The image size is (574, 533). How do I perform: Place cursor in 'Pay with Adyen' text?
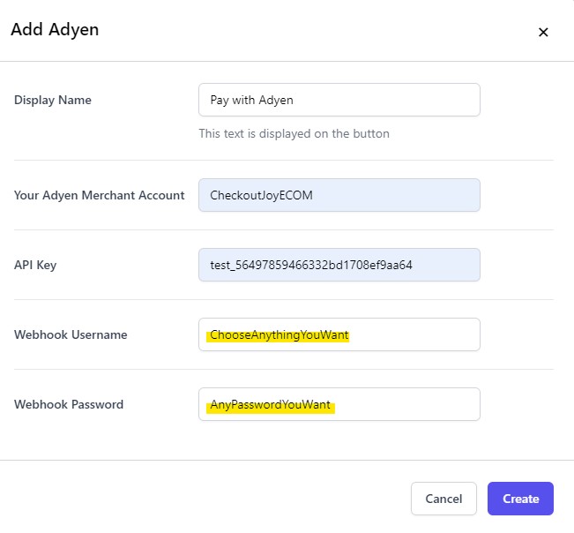point(252,100)
